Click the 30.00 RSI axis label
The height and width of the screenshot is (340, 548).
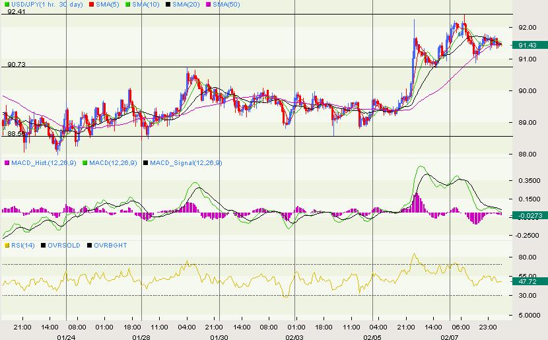[x=528, y=296]
